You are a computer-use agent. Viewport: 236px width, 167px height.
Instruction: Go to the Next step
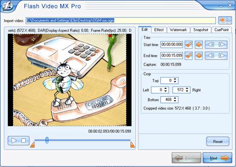coord(217,158)
